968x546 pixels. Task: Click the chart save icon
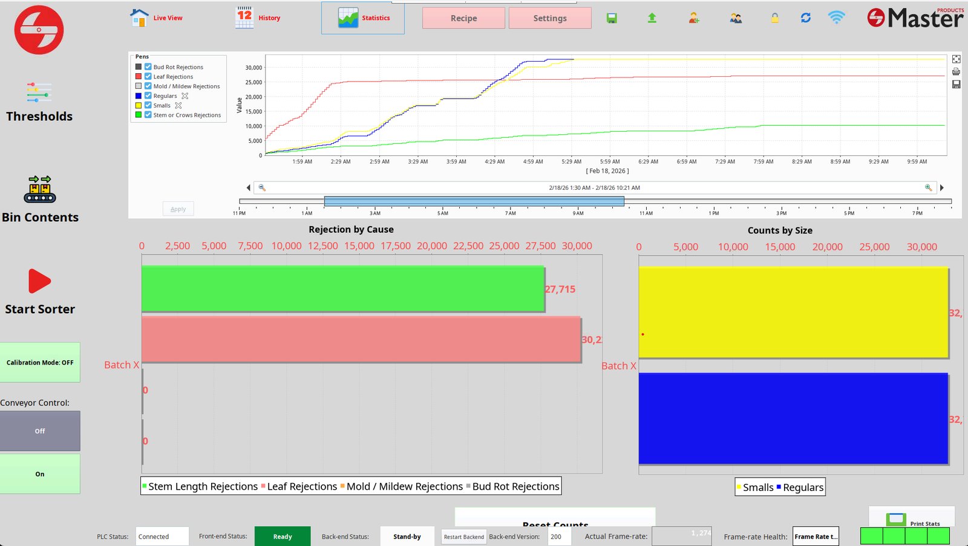point(956,84)
